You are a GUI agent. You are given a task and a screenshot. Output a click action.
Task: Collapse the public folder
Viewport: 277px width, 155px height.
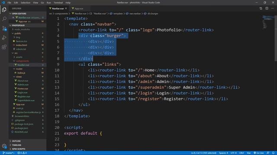point(18,34)
